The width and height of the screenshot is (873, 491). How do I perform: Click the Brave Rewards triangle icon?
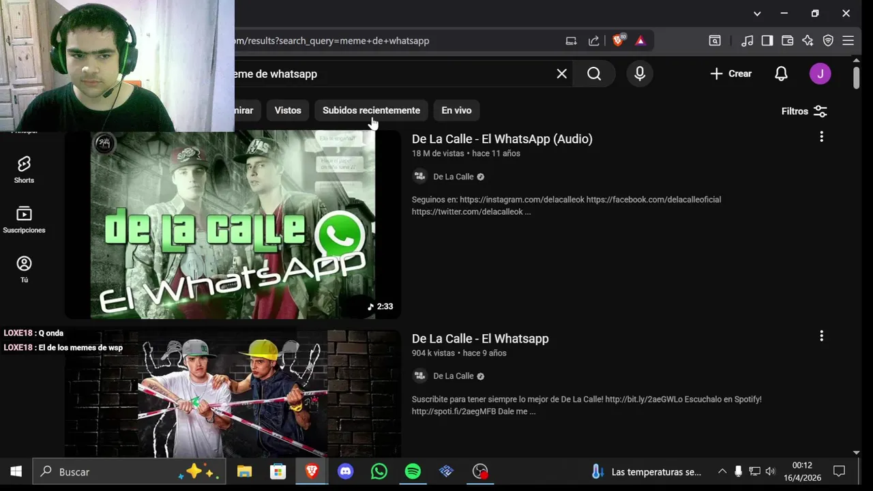pyautogui.click(x=640, y=40)
